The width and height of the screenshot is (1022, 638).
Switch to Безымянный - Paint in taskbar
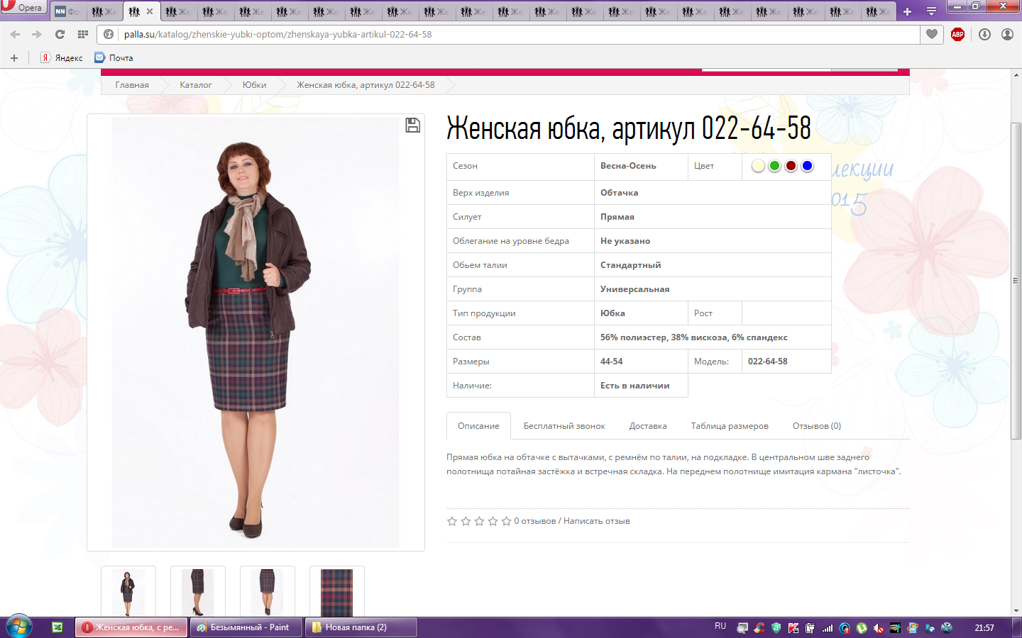pyautogui.click(x=246, y=627)
